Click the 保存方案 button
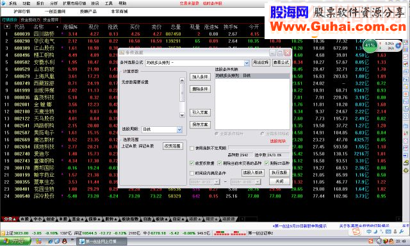This screenshot has height=246, width=410. [200, 125]
